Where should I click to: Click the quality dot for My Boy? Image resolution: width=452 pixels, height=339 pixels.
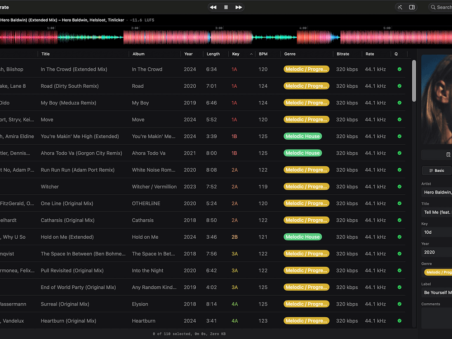pyautogui.click(x=400, y=103)
